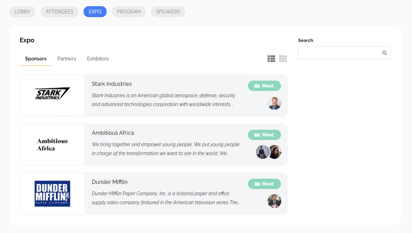Viewport: 412px width, 233px height.
Task: Start a meeting with Ambitious Africa
Action: (264, 135)
